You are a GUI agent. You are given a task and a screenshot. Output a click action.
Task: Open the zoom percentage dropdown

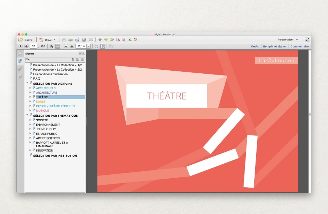point(88,46)
